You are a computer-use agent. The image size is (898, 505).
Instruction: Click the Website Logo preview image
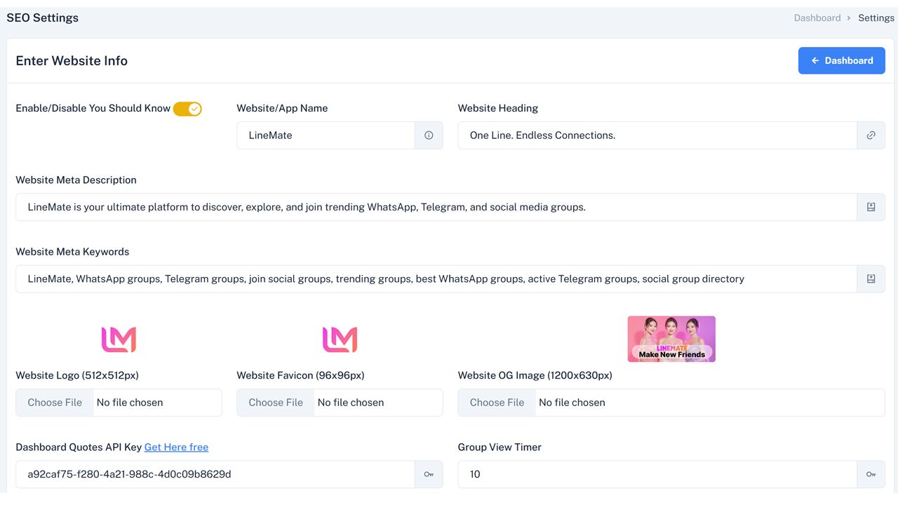point(119,339)
